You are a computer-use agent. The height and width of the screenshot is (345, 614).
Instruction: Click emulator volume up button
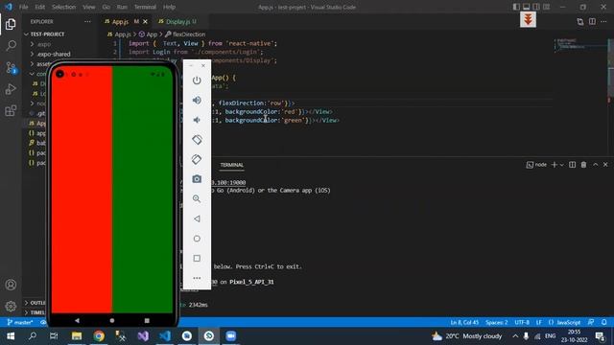[197, 100]
